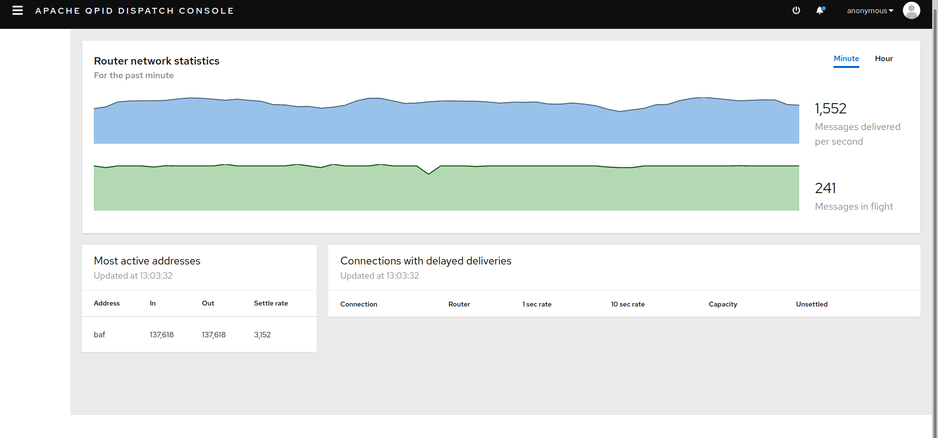Click the 10 sec rate column header
The image size is (938, 438).
click(x=628, y=304)
